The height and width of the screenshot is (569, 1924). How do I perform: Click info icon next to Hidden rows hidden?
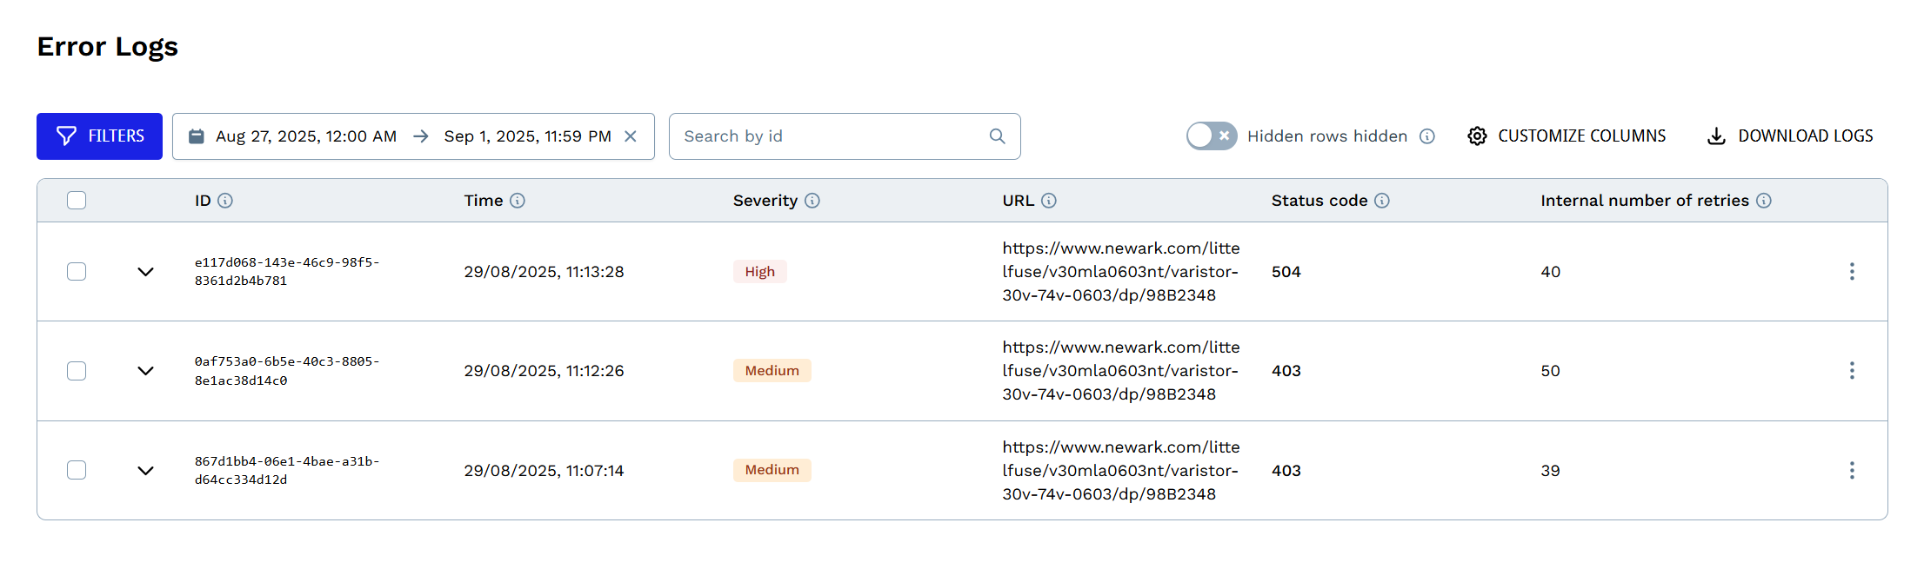(x=1427, y=136)
